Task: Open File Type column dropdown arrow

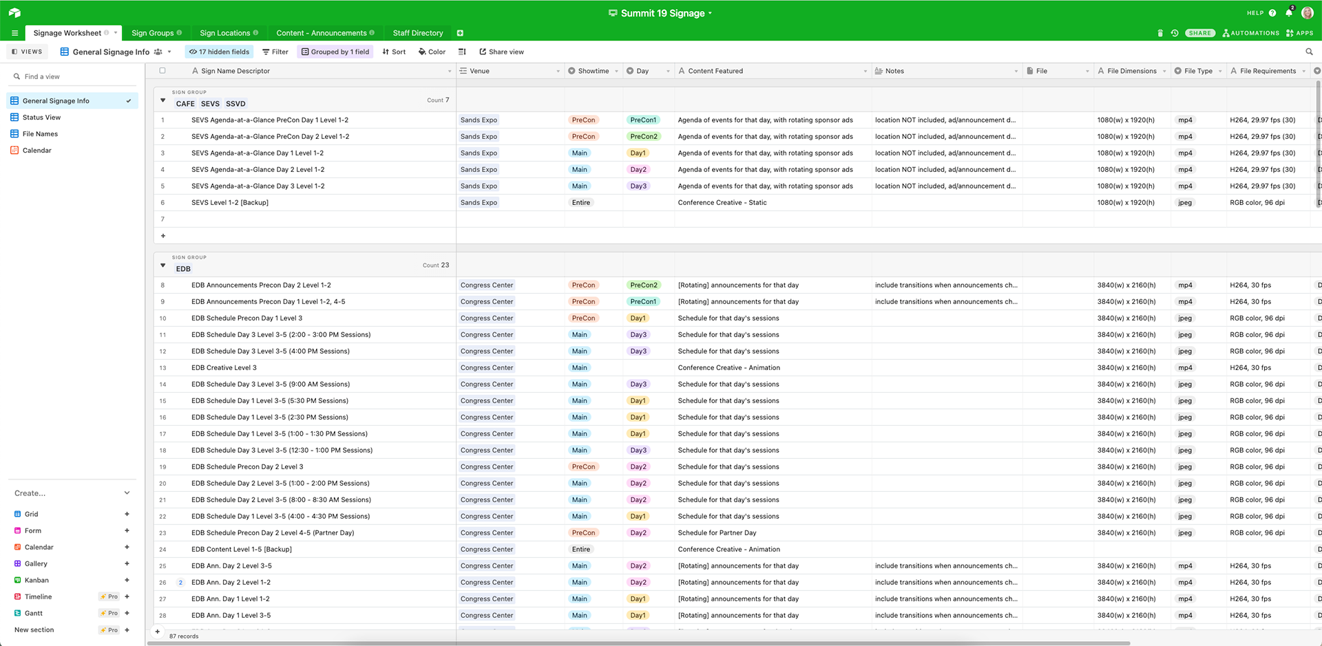Action: pyautogui.click(x=1219, y=71)
